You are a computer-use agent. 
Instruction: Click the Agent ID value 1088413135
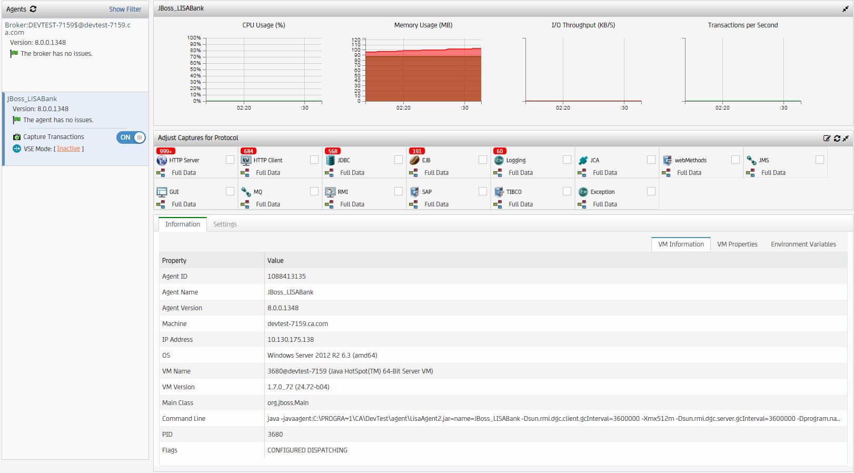tap(286, 277)
